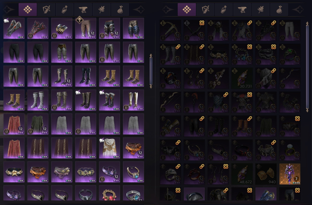This screenshot has height=205, width=312.
Task: Select the all-items grid tab in right panel
Action: [187, 9]
